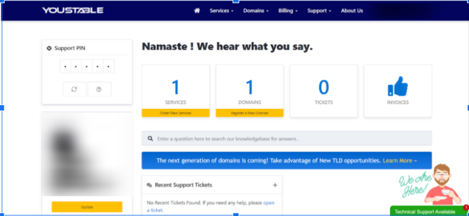Image resolution: width=469 pixels, height=216 pixels.
Task: Focus the knowledgebase search field
Action: (287, 139)
